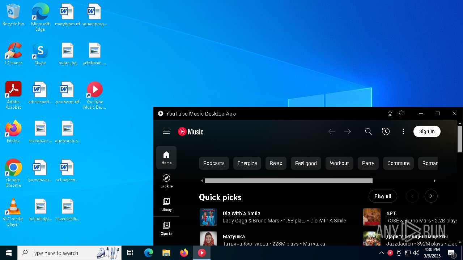Select nypre.jpg file on desktop
This screenshot has height=260, width=463.
(x=67, y=54)
